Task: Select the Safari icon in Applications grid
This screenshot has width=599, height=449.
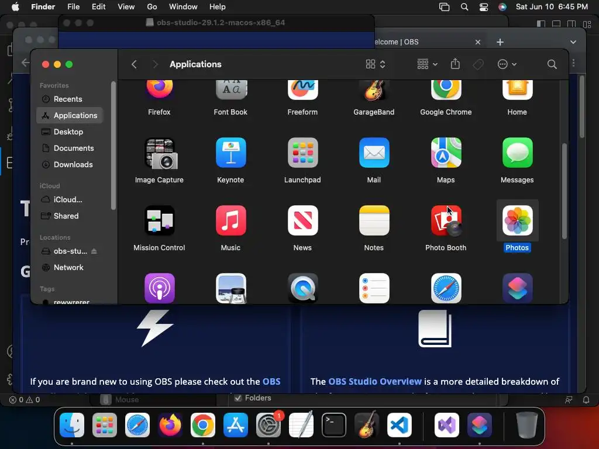Action: coord(446,288)
